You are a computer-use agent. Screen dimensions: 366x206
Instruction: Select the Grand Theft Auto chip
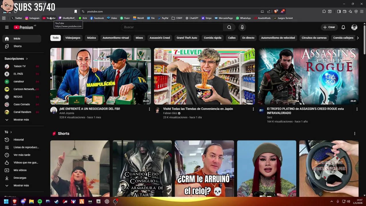[x=187, y=38]
